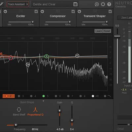Click the 80 Hz frequency value
Screen dimensions: 132x132
point(35,129)
